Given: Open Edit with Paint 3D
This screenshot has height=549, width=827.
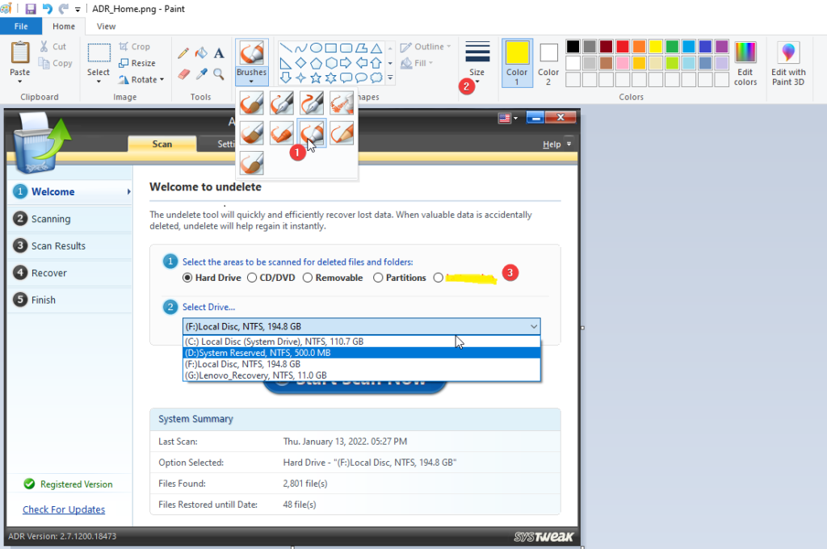Looking at the screenshot, I should tap(788, 64).
